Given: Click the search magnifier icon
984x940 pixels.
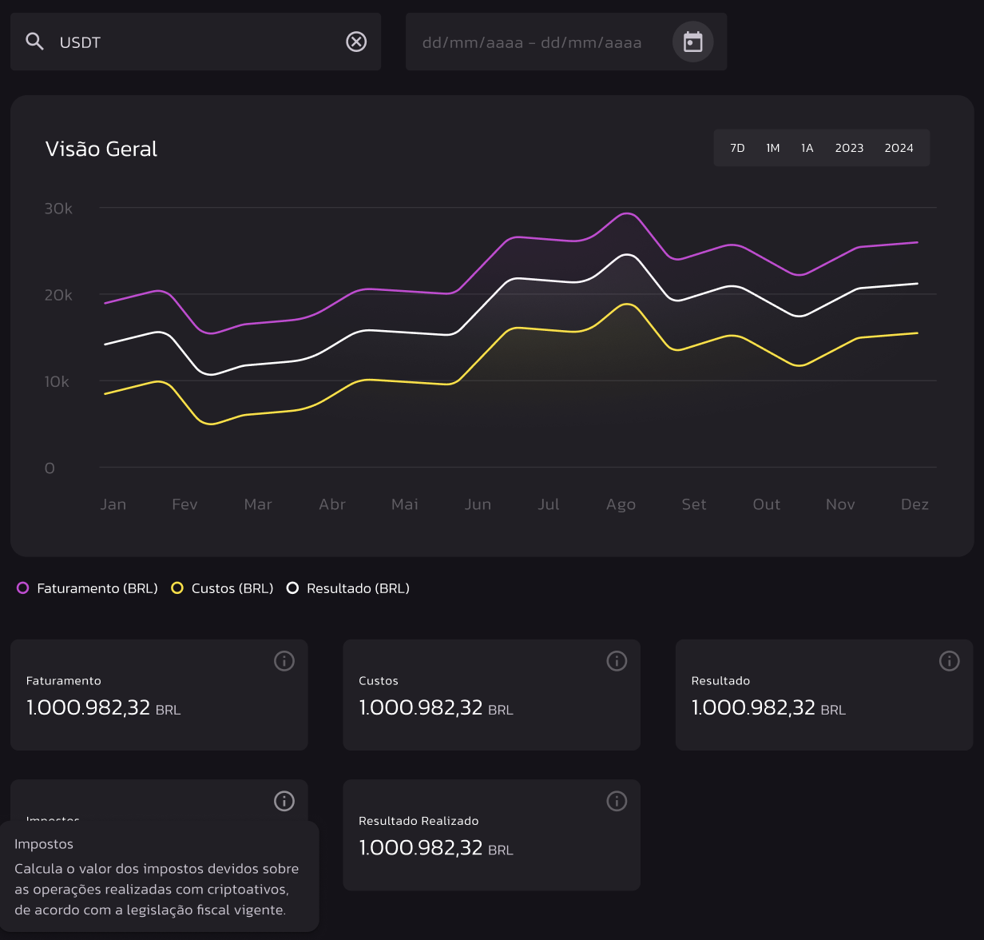Looking at the screenshot, I should pos(35,42).
